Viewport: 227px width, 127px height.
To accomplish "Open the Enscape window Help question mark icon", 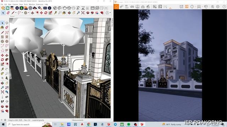I will click(x=224, y=7).
